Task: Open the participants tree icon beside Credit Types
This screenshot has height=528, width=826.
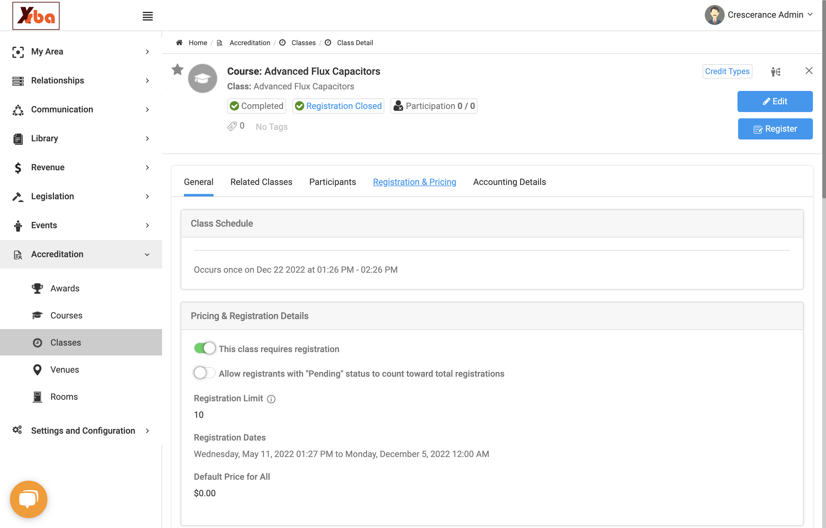Action: (x=776, y=72)
